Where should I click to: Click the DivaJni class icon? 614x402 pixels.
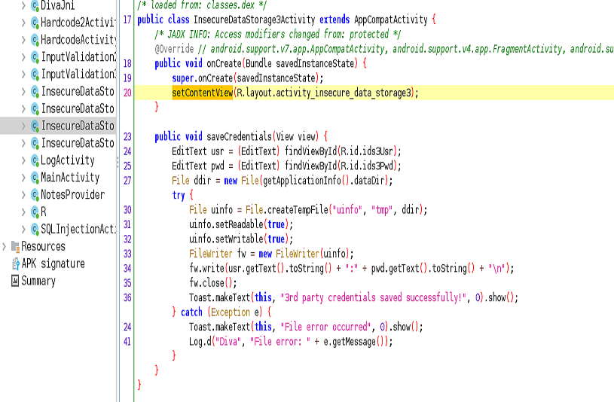[35, 5]
